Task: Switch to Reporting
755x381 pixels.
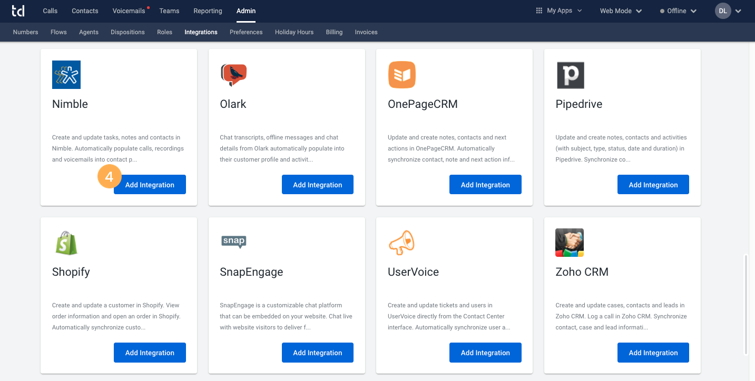Action: 208,11
